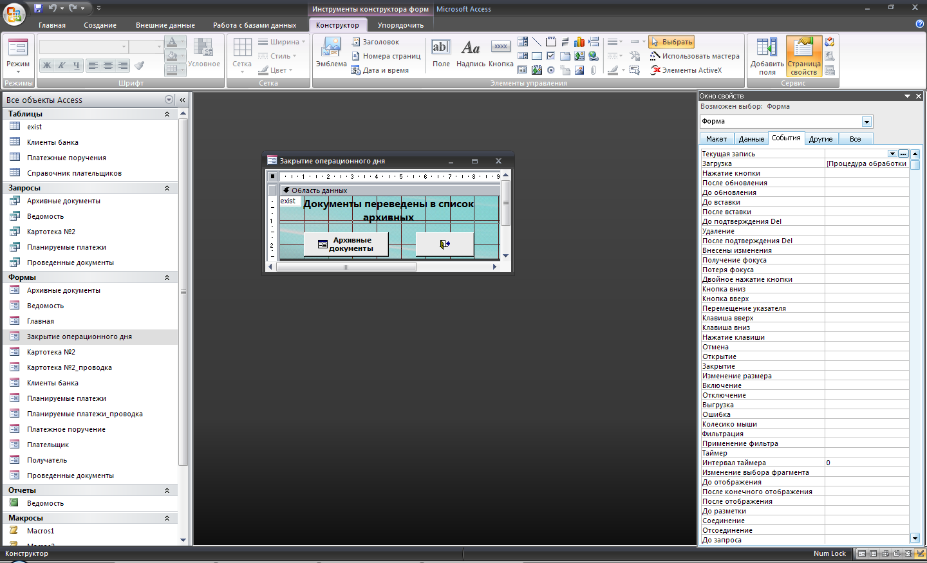Select the Кнопка button control
Image resolution: width=927 pixels, height=563 pixels.
(x=501, y=53)
